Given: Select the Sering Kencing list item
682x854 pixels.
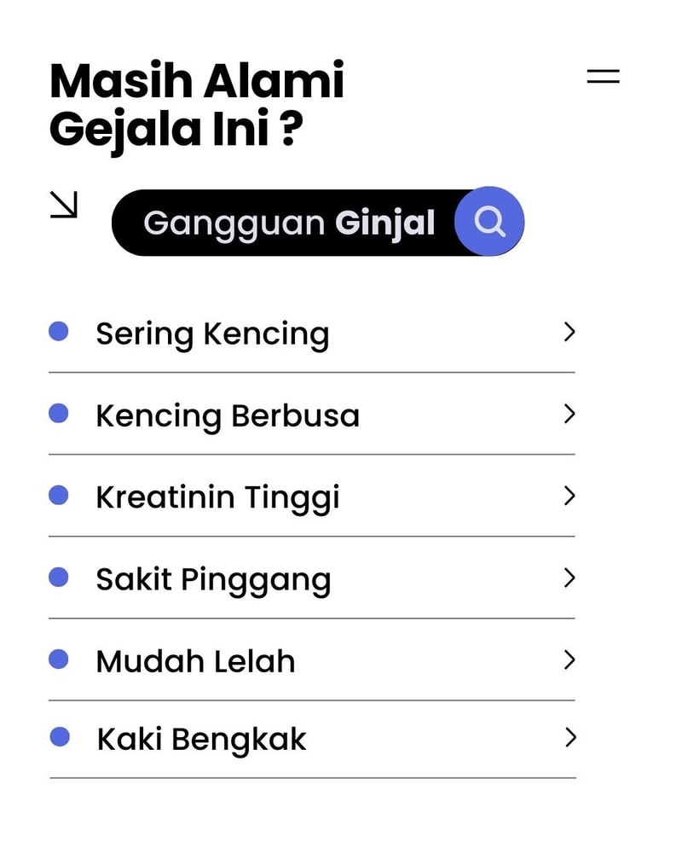Looking at the screenshot, I should pyautogui.click(x=212, y=334).
